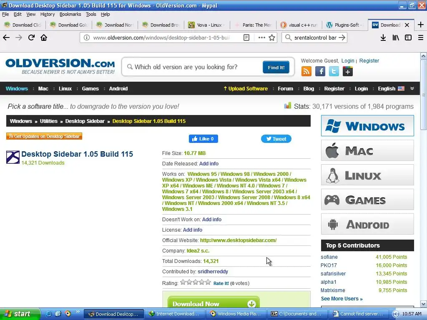The image size is (427, 320).
Task: Expand hidden system tray icons
Action: [x=396, y=314]
